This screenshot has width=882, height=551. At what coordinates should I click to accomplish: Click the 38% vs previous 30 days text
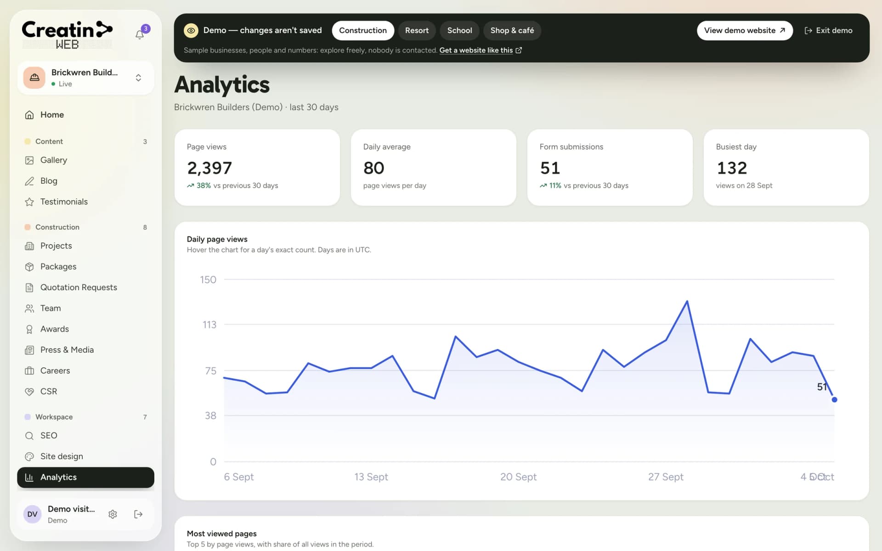pyautogui.click(x=232, y=186)
